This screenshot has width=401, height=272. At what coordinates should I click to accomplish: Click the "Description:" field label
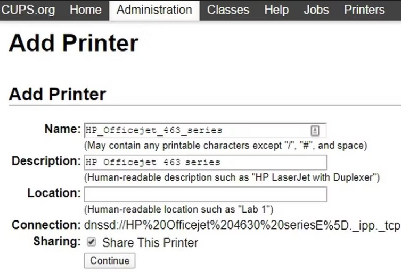point(46,161)
